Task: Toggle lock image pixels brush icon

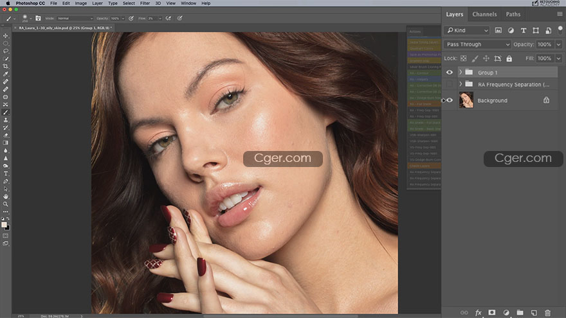Action: coord(475,58)
